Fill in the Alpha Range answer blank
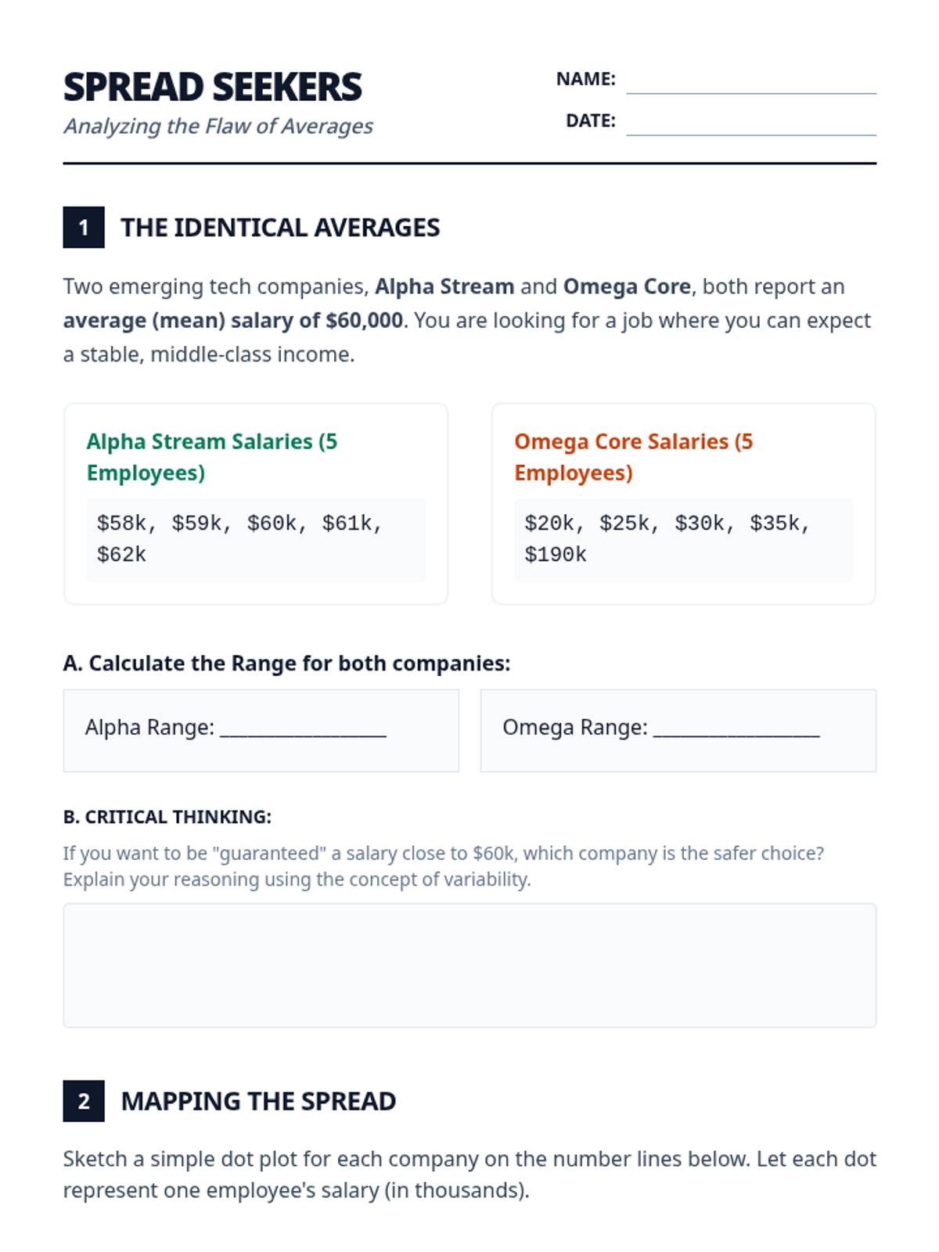The image size is (939, 1252). (x=303, y=729)
